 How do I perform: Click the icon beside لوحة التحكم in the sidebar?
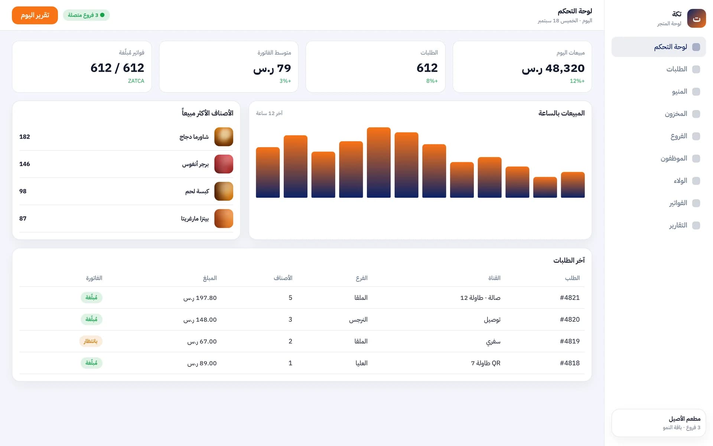(696, 47)
